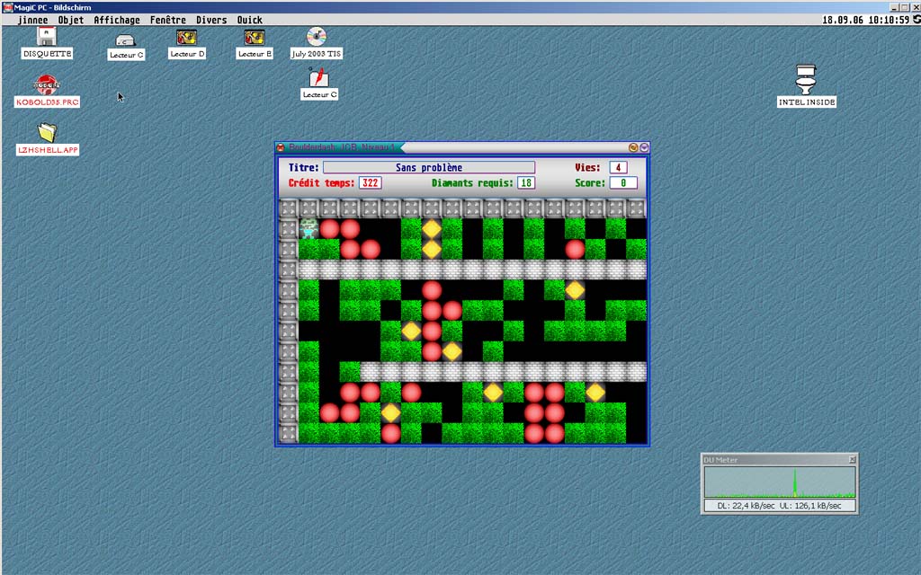Screen dimensions: 921x575
Task: Click the Vies value "4"
Action: coord(618,167)
